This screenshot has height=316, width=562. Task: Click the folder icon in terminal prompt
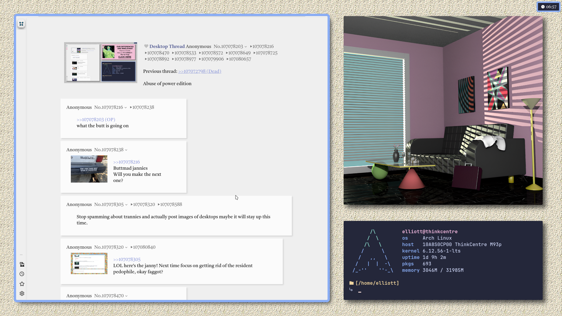351,283
